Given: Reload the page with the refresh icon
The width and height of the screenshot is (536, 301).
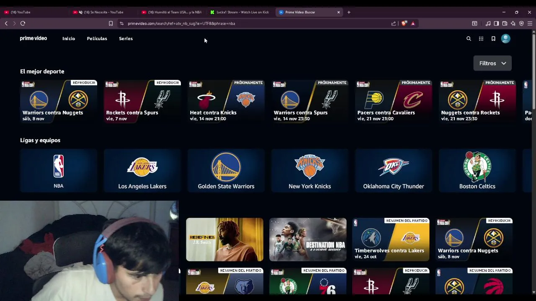Looking at the screenshot, I should click(x=23, y=23).
